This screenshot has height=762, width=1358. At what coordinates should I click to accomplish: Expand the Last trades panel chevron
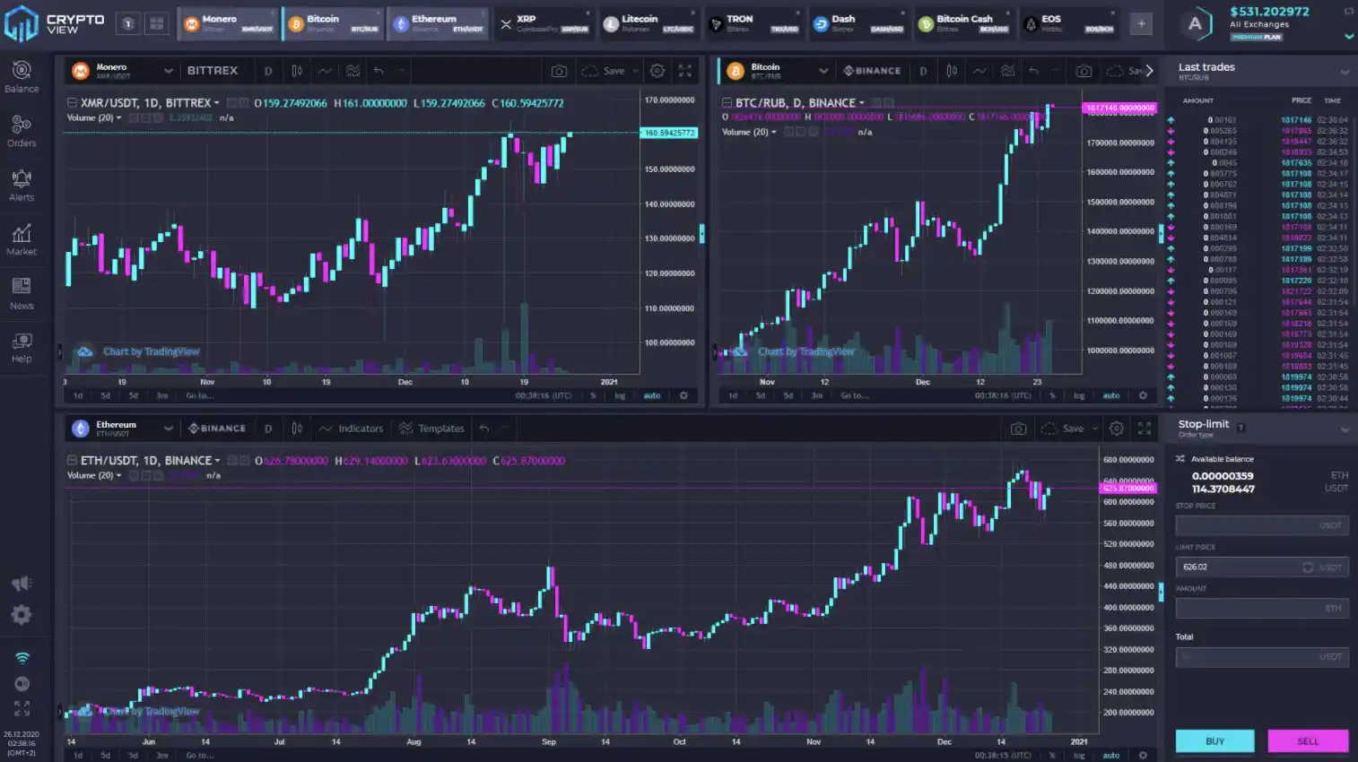(x=1345, y=72)
